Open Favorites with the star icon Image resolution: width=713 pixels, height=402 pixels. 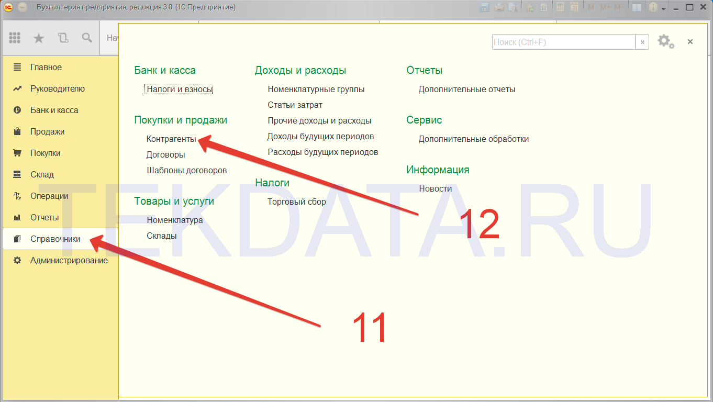(x=39, y=38)
